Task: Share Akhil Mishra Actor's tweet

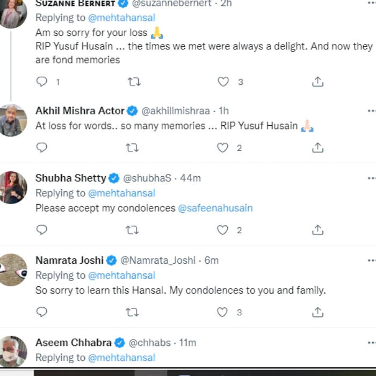Action: click(x=317, y=148)
